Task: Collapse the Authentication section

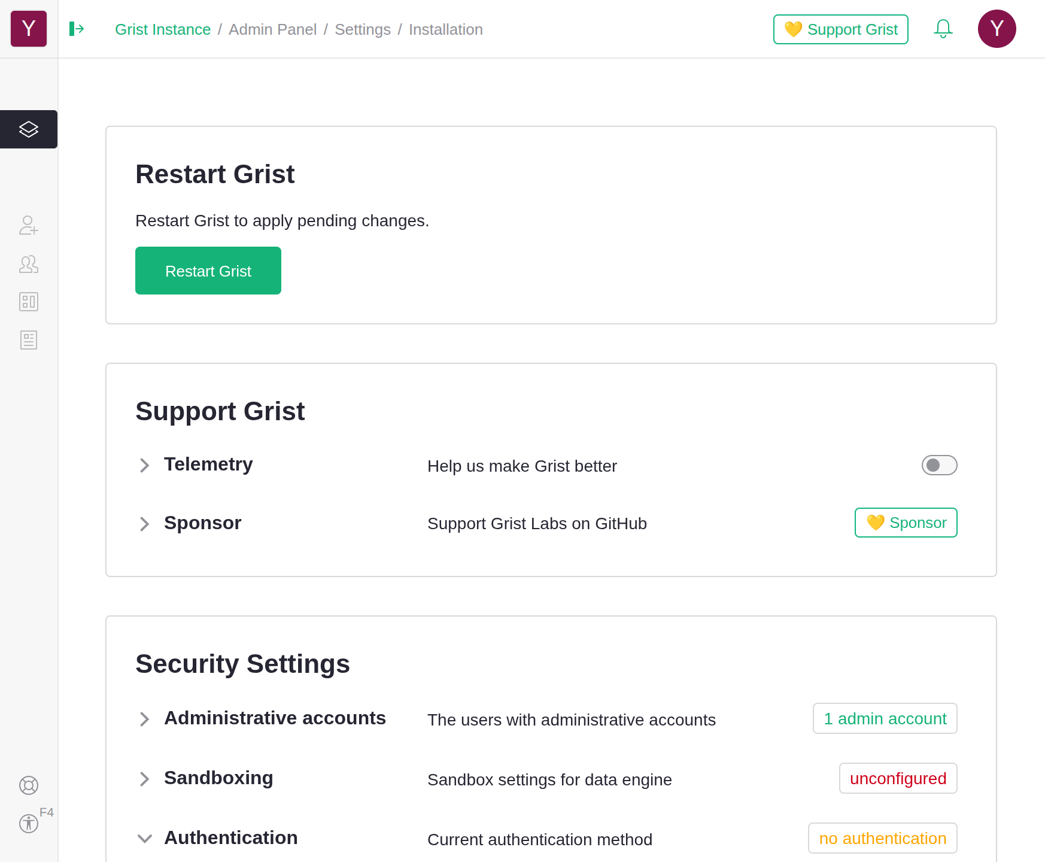Action: [144, 839]
